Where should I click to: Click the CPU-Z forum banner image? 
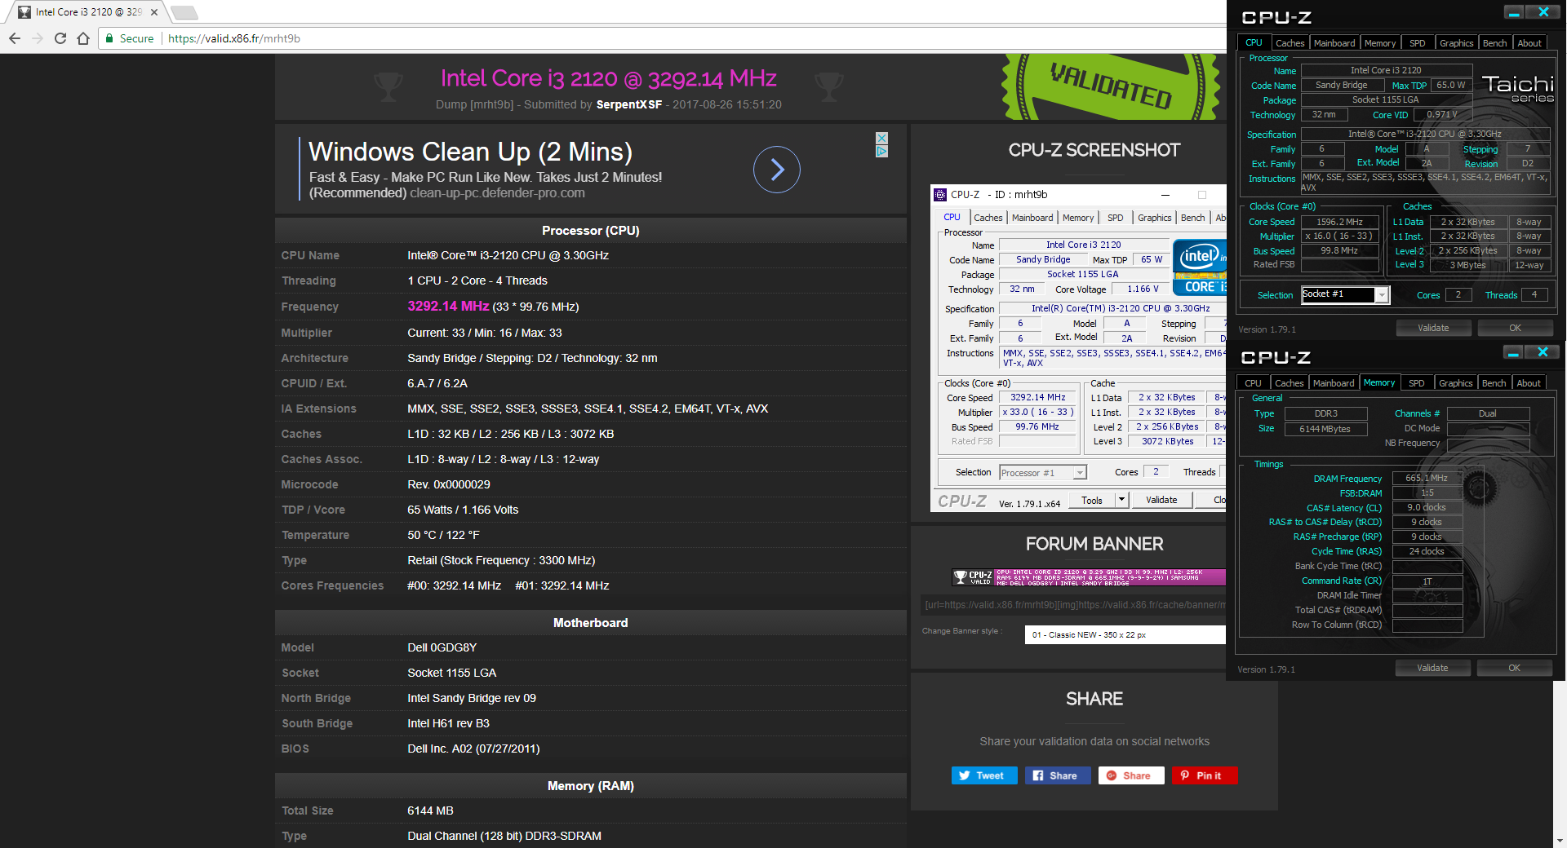[1089, 577]
